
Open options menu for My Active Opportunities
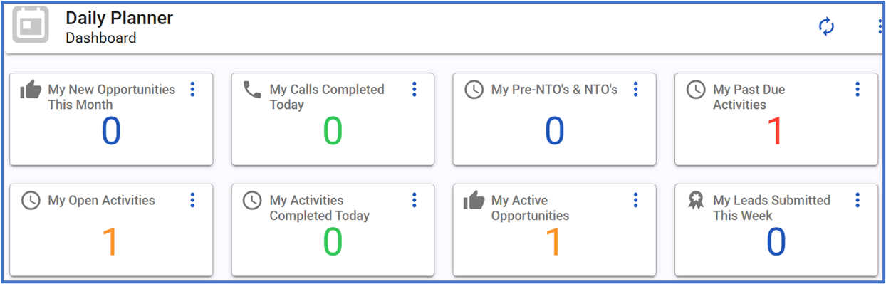[636, 200]
